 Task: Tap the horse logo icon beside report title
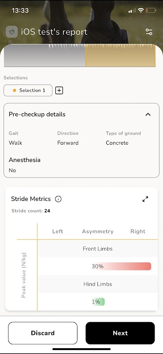pyautogui.click(x=12, y=32)
